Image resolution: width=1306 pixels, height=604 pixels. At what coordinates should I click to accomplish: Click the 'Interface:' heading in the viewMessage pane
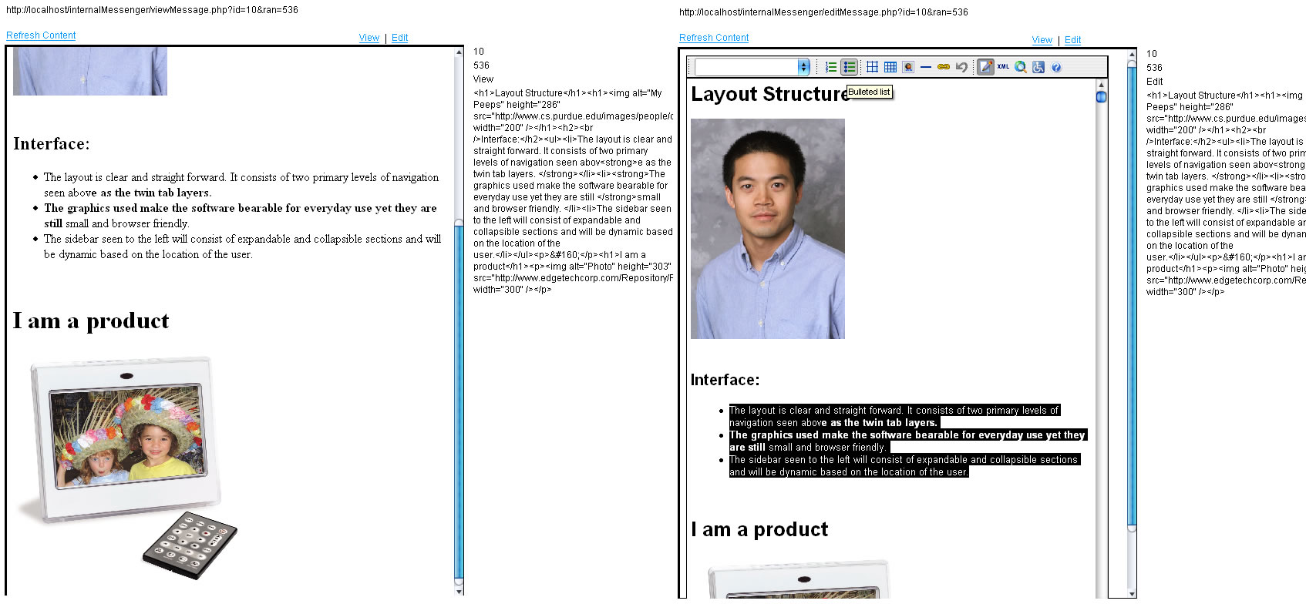(51, 144)
